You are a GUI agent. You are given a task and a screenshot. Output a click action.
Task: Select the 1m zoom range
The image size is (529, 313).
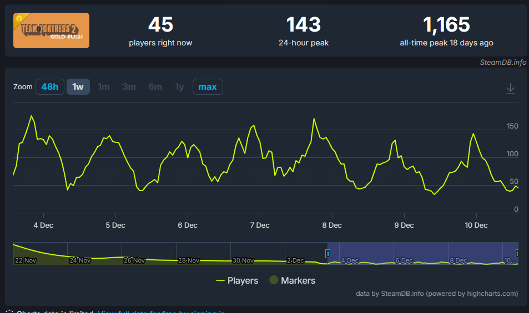[x=104, y=87]
